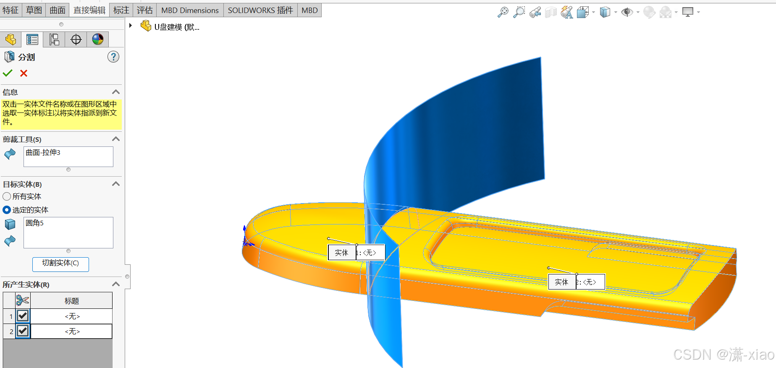The width and height of the screenshot is (776, 368).
Task: Switch to the MBD tab
Action: [x=309, y=10]
